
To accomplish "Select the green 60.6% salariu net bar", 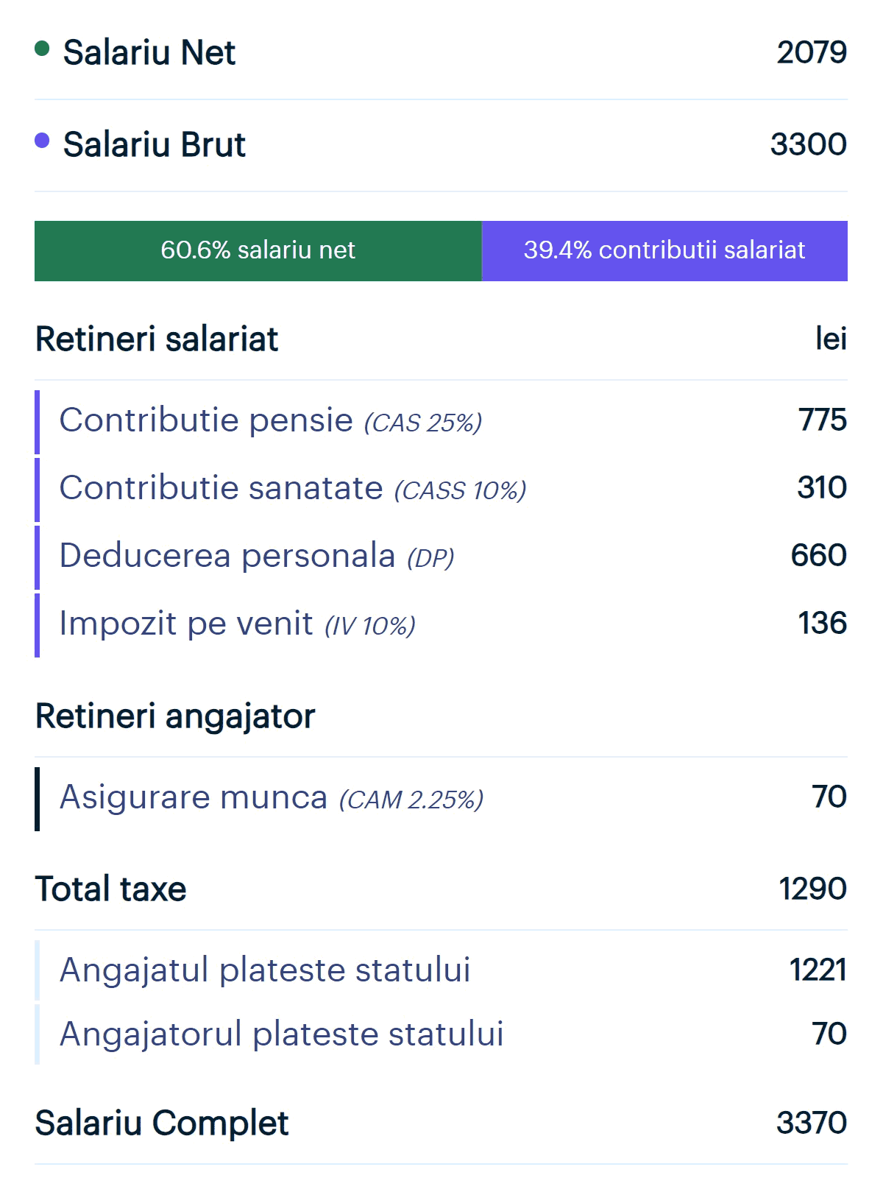I will coord(258,251).
